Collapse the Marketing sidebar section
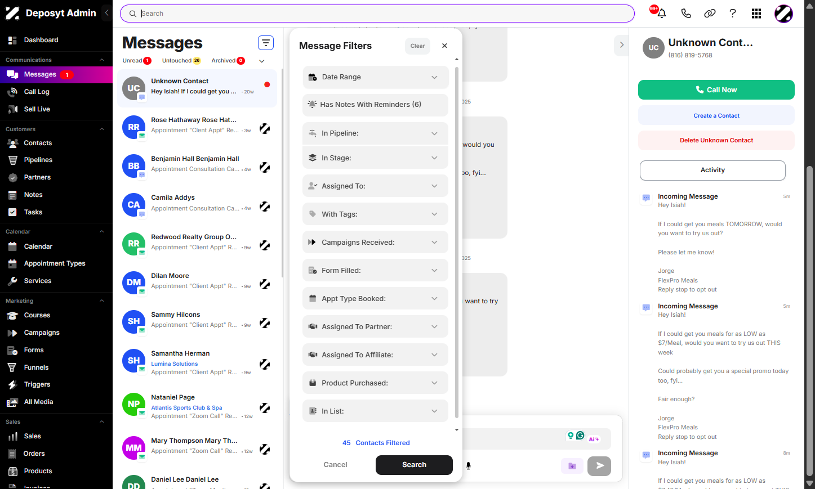Image resolution: width=815 pixels, height=489 pixels. pyautogui.click(x=102, y=300)
